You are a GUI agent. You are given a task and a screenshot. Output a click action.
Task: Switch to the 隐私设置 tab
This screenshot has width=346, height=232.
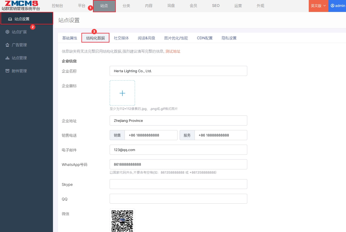229,38
